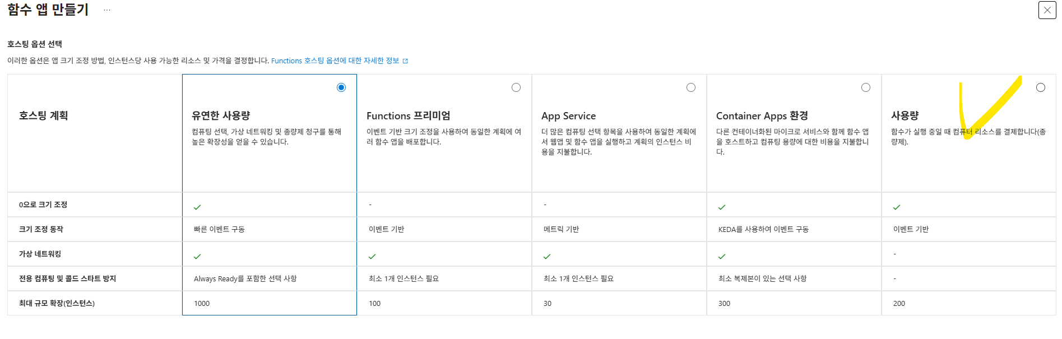Click max instances value 200

[899, 303]
